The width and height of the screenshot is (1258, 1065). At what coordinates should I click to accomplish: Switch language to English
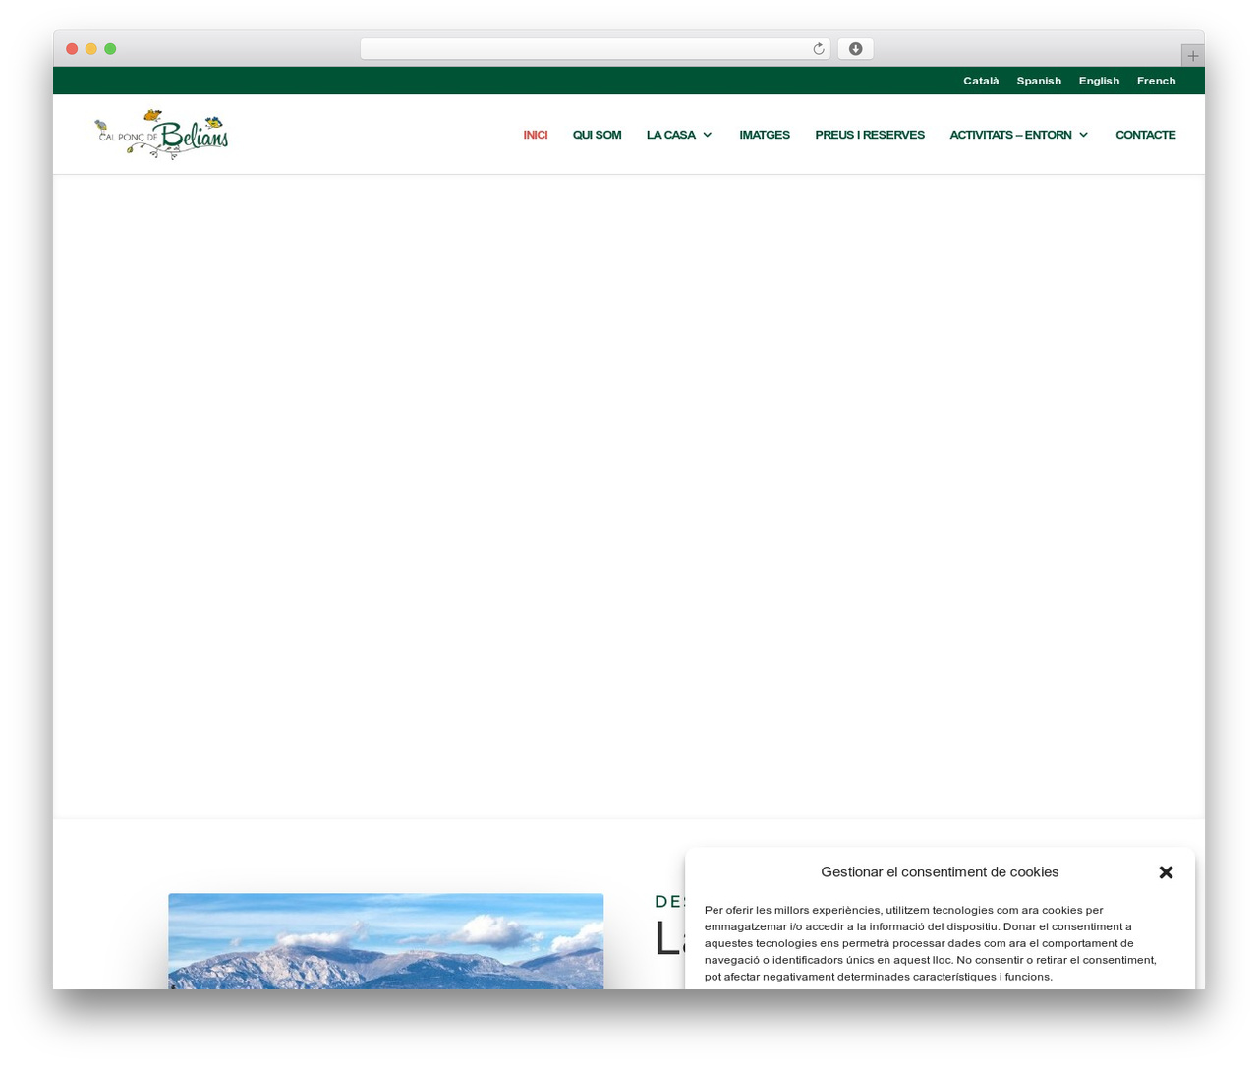click(x=1099, y=81)
